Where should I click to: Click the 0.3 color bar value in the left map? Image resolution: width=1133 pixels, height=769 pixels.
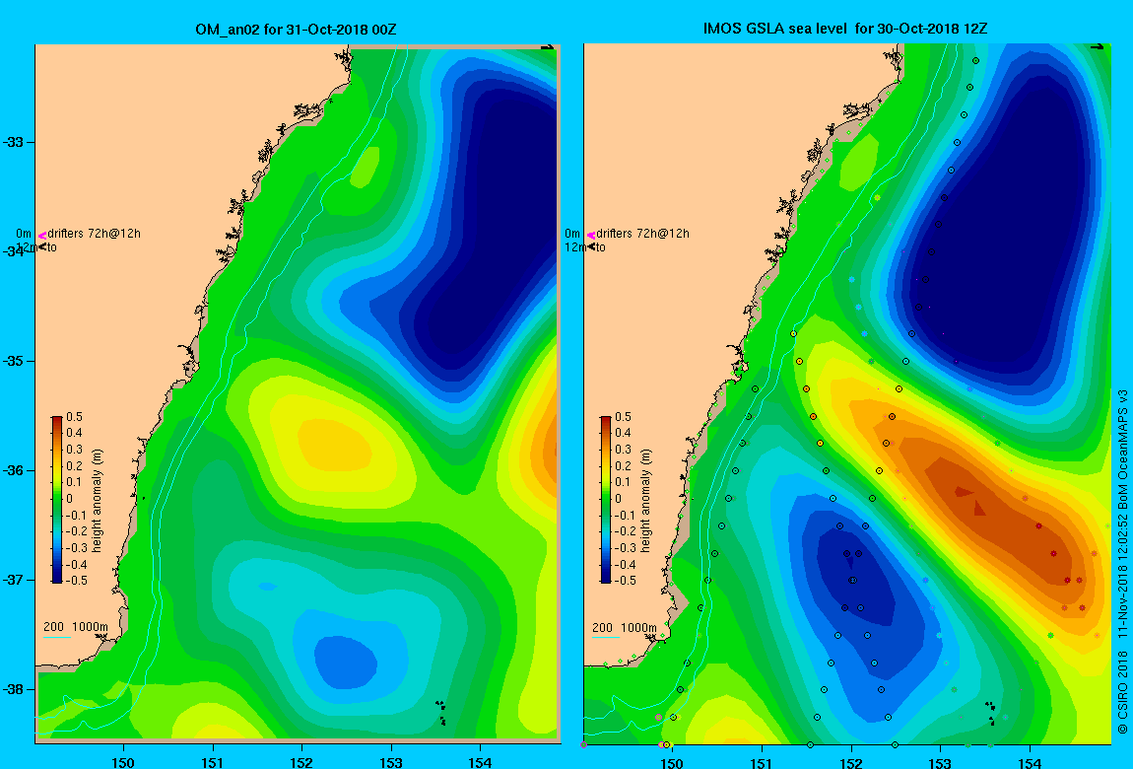(75, 450)
